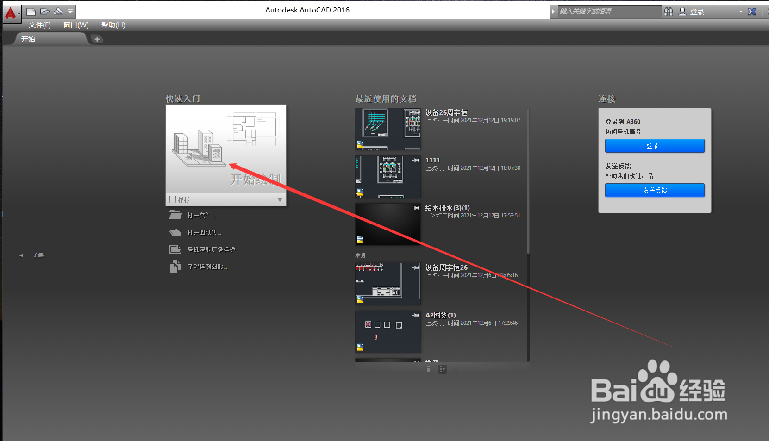The image size is (769, 441).
Task: Click the Open folder icon in the quick access toolbar
Action: (x=45, y=11)
